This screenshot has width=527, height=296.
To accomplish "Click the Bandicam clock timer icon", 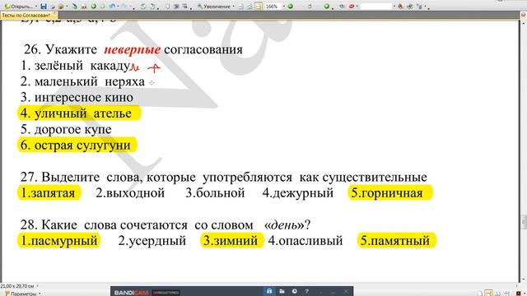I will (295, 291).
